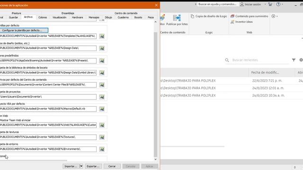Select recent file dated 22/6/2023 7:21 p. m.
Viewport: 303px width, 170px height.
[x=232, y=81]
